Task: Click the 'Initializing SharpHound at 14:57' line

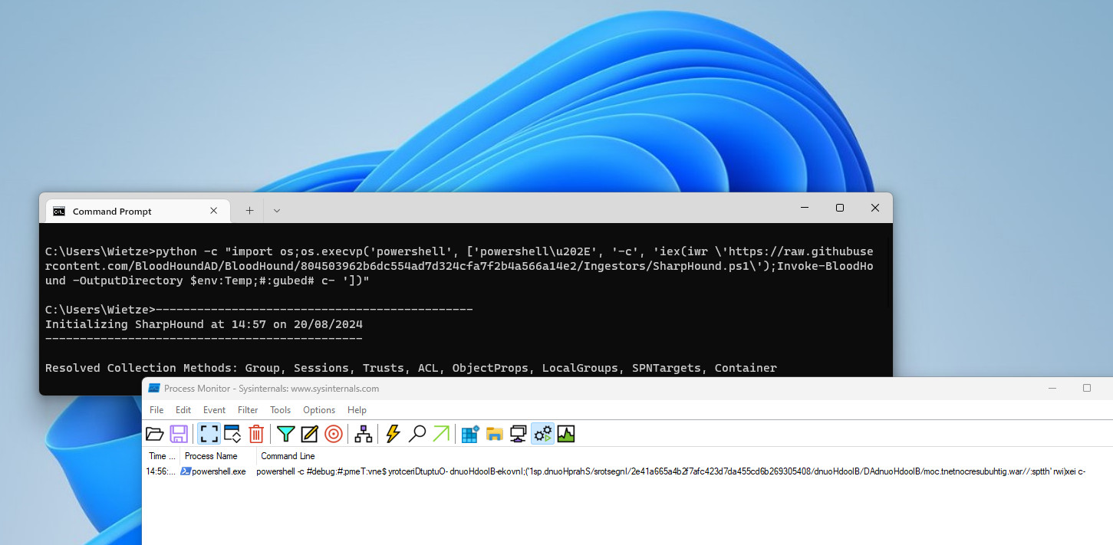Action: coord(203,324)
